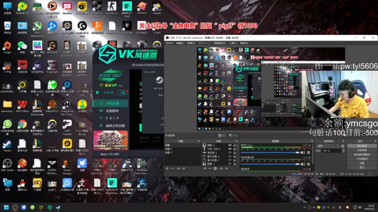This screenshot has width=378, height=212.
Task: Click add scene plus icon in OBS
Action: tap(167, 169)
